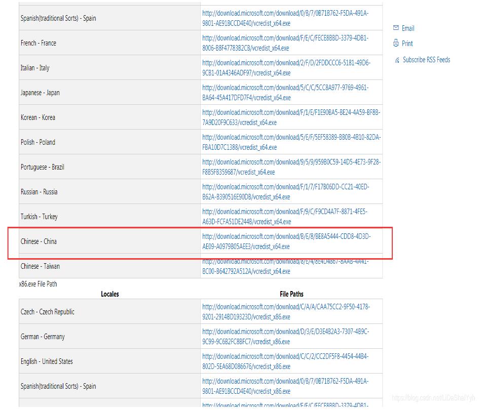Image resolution: width=483 pixels, height=410 pixels.
Task: Click the 'x86.exe File Path' heading
Action: (38, 284)
